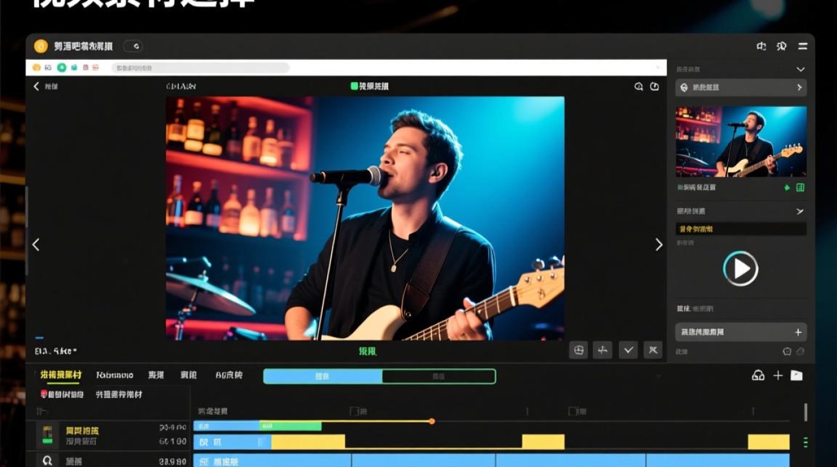
Task: Select the small green clip on the top track
Action: click(290, 426)
